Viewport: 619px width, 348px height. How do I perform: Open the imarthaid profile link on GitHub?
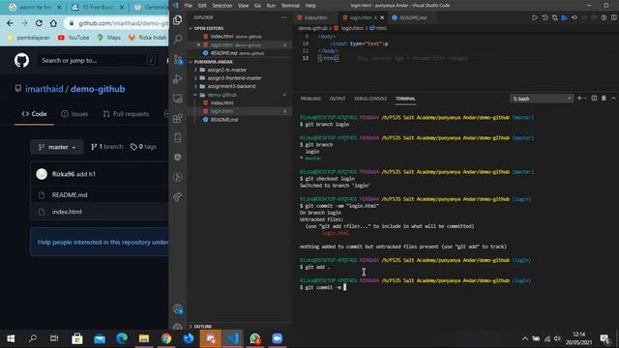(x=44, y=89)
